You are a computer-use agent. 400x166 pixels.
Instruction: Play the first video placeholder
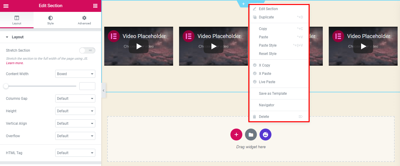point(139,46)
